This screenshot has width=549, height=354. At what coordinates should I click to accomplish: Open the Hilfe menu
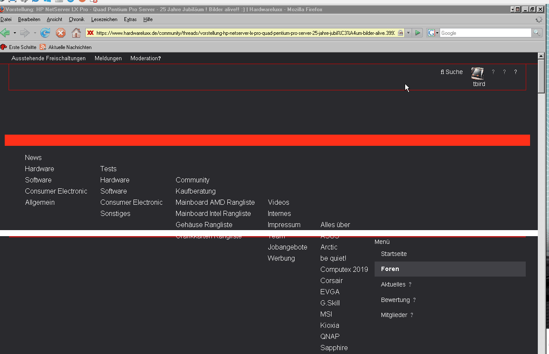(148, 19)
